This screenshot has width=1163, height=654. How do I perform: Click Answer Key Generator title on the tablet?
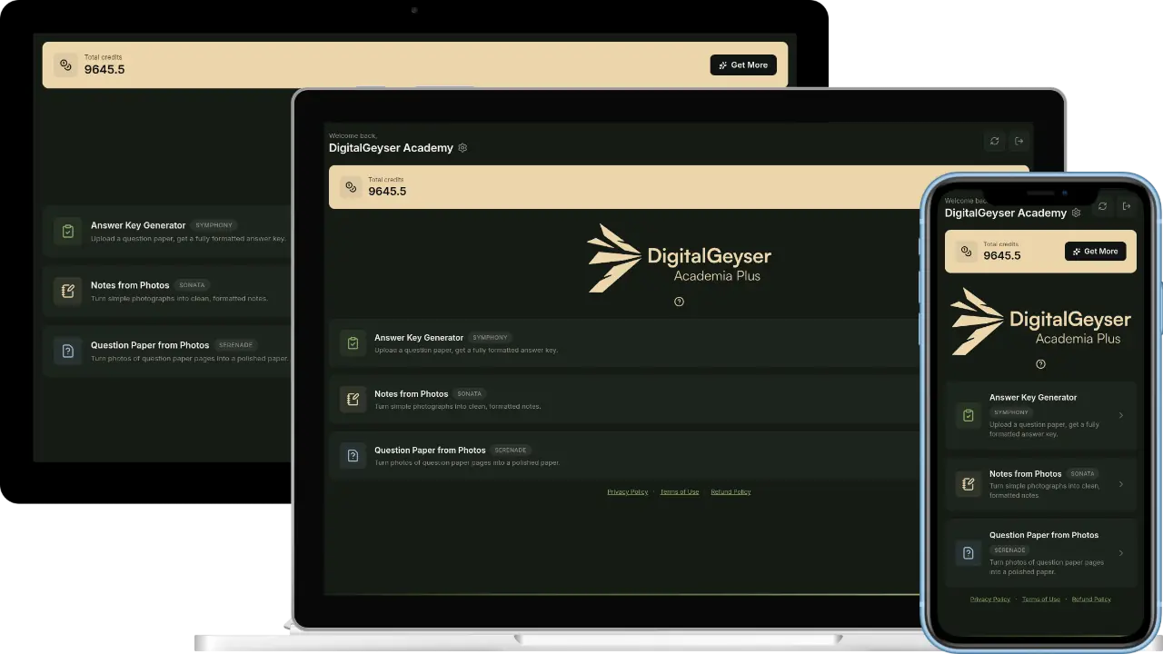click(x=138, y=225)
